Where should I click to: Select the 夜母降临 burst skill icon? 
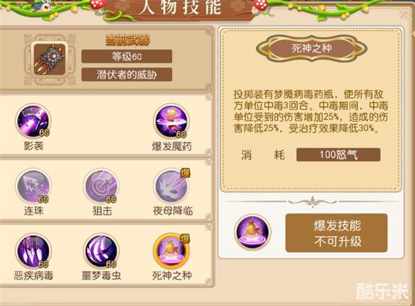(x=172, y=187)
